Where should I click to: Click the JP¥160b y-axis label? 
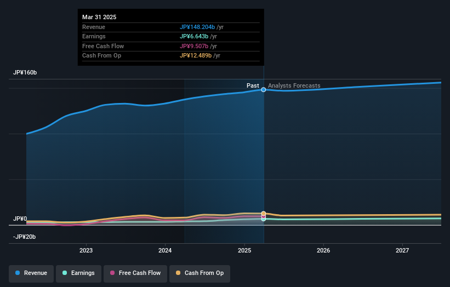tap(25, 72)
